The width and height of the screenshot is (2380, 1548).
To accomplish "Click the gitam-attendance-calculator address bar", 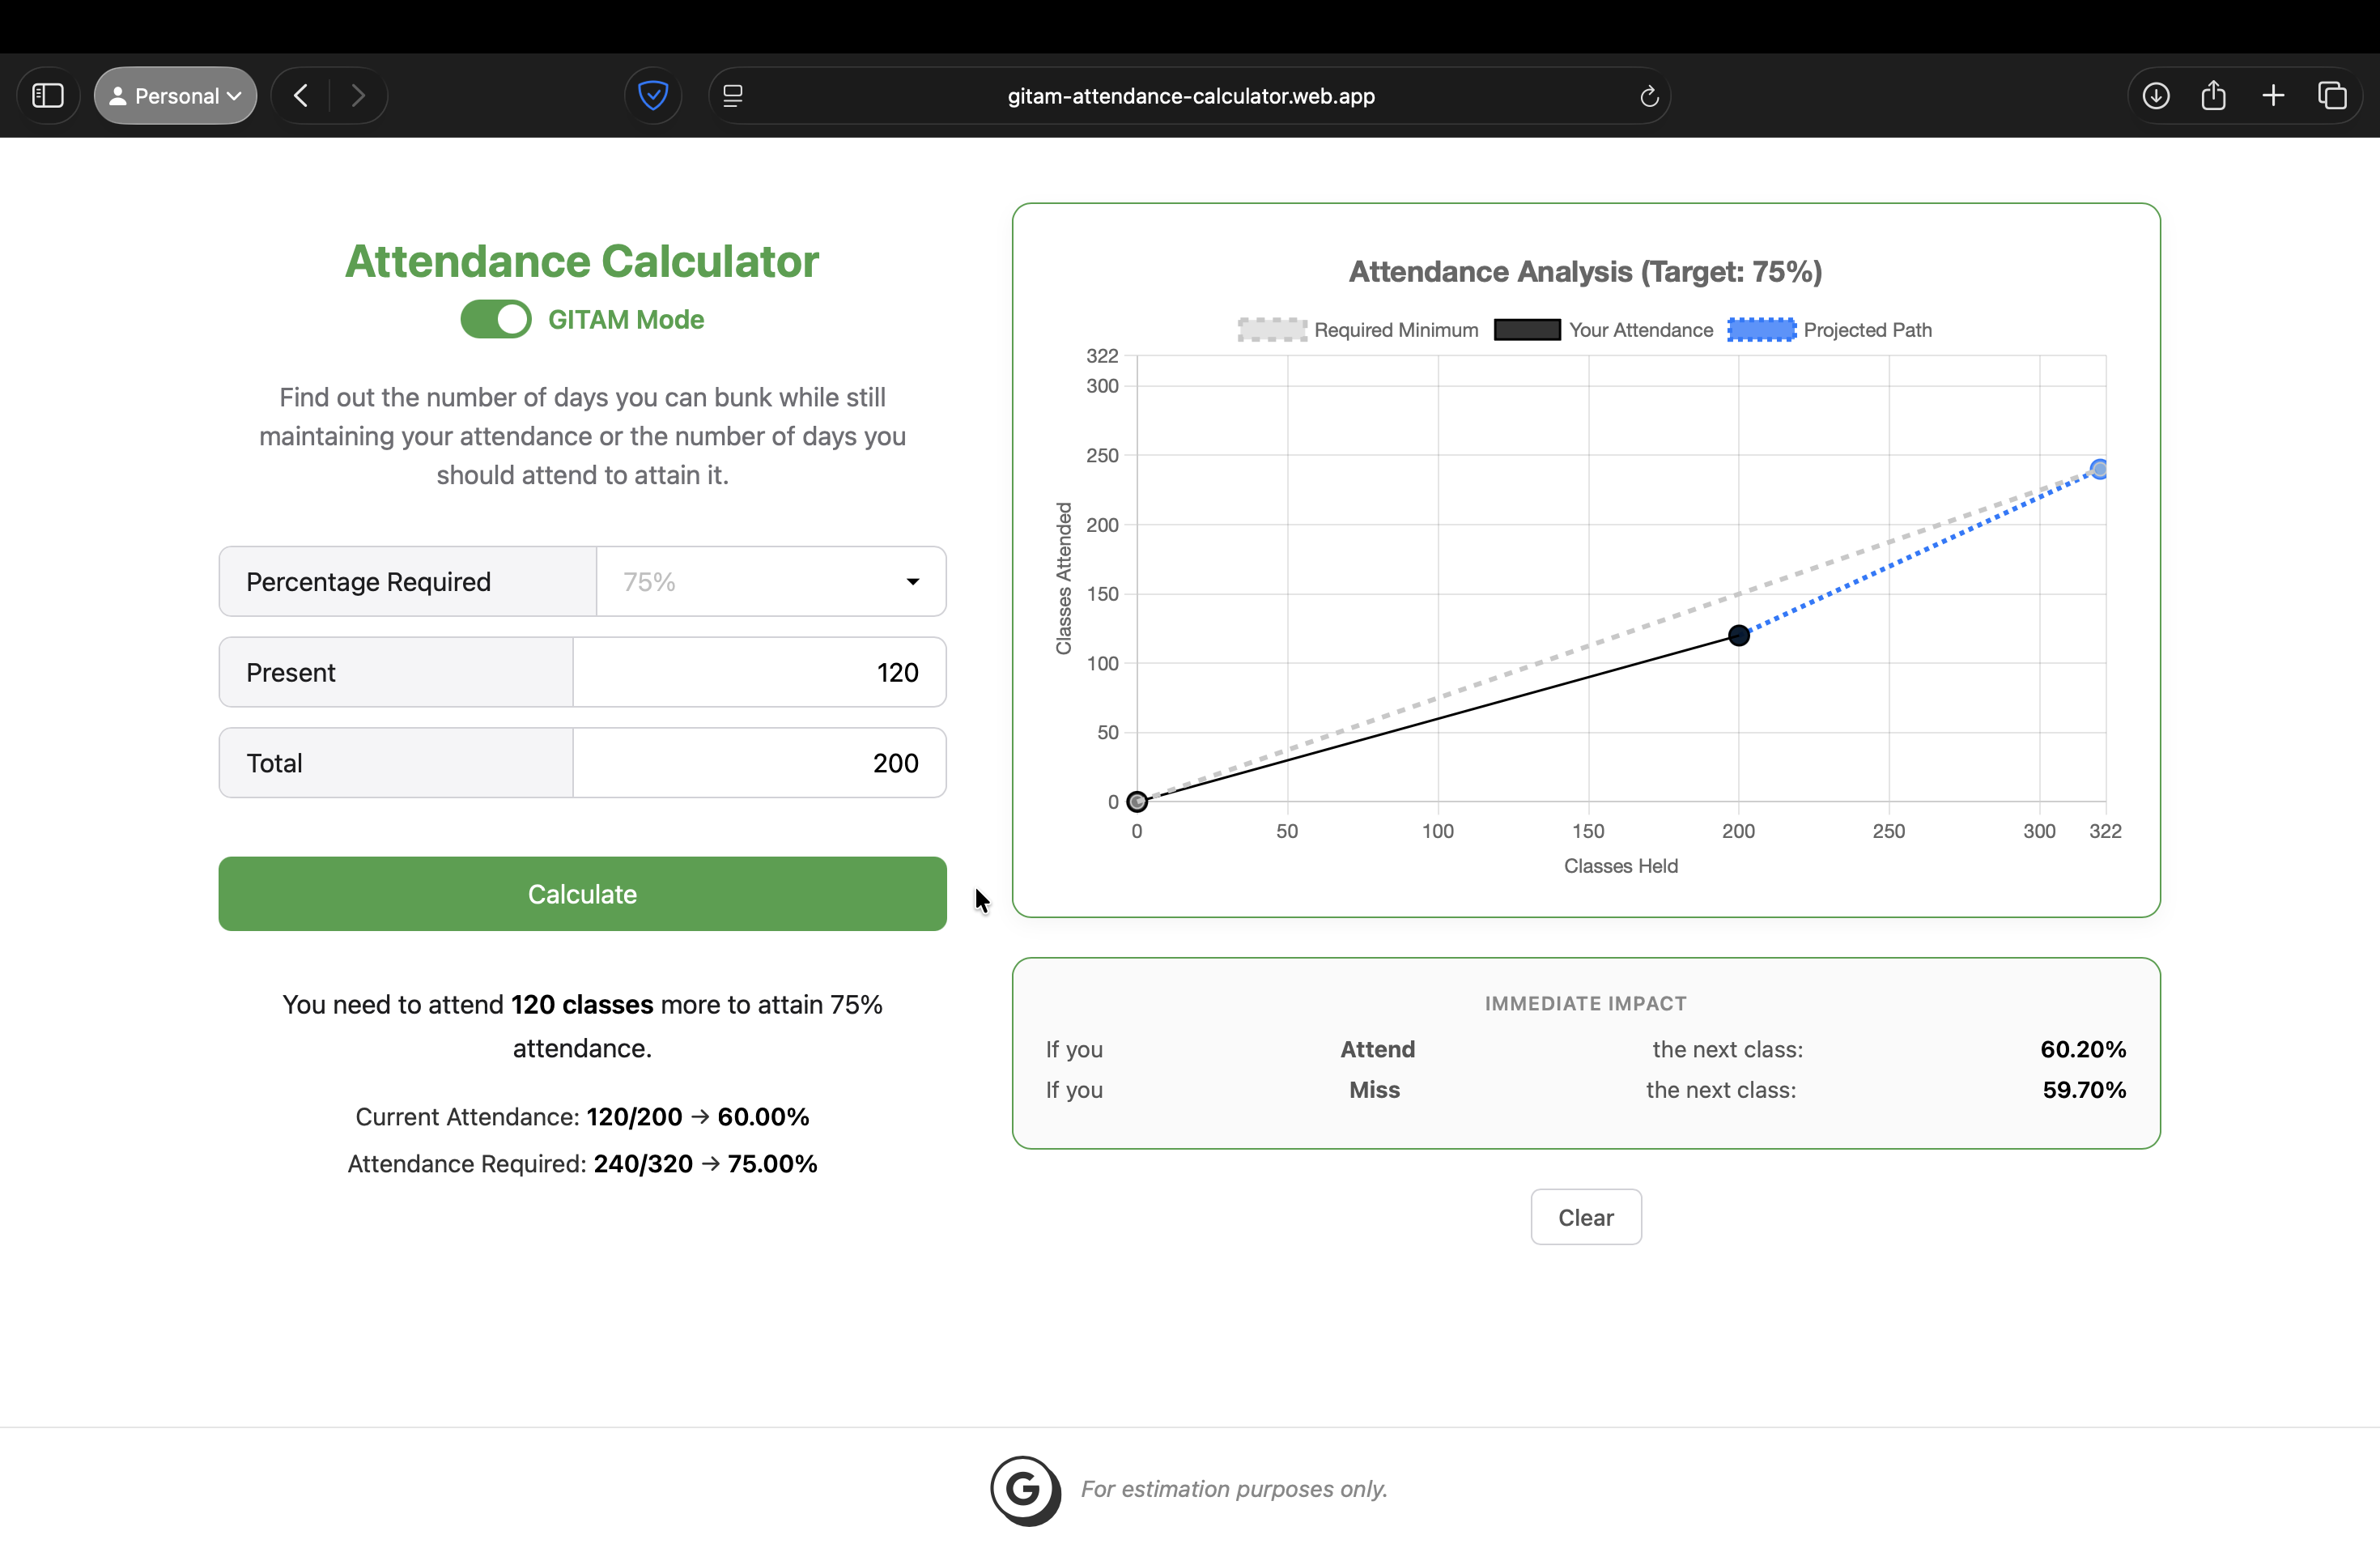I will pos(1190,96).
